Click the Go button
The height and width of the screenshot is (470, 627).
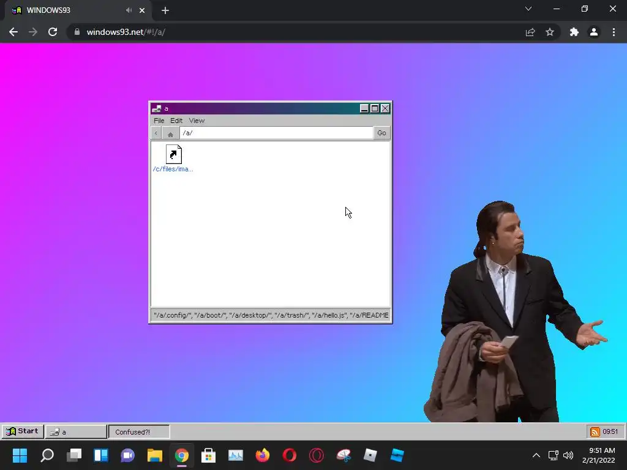coord(381,133)
